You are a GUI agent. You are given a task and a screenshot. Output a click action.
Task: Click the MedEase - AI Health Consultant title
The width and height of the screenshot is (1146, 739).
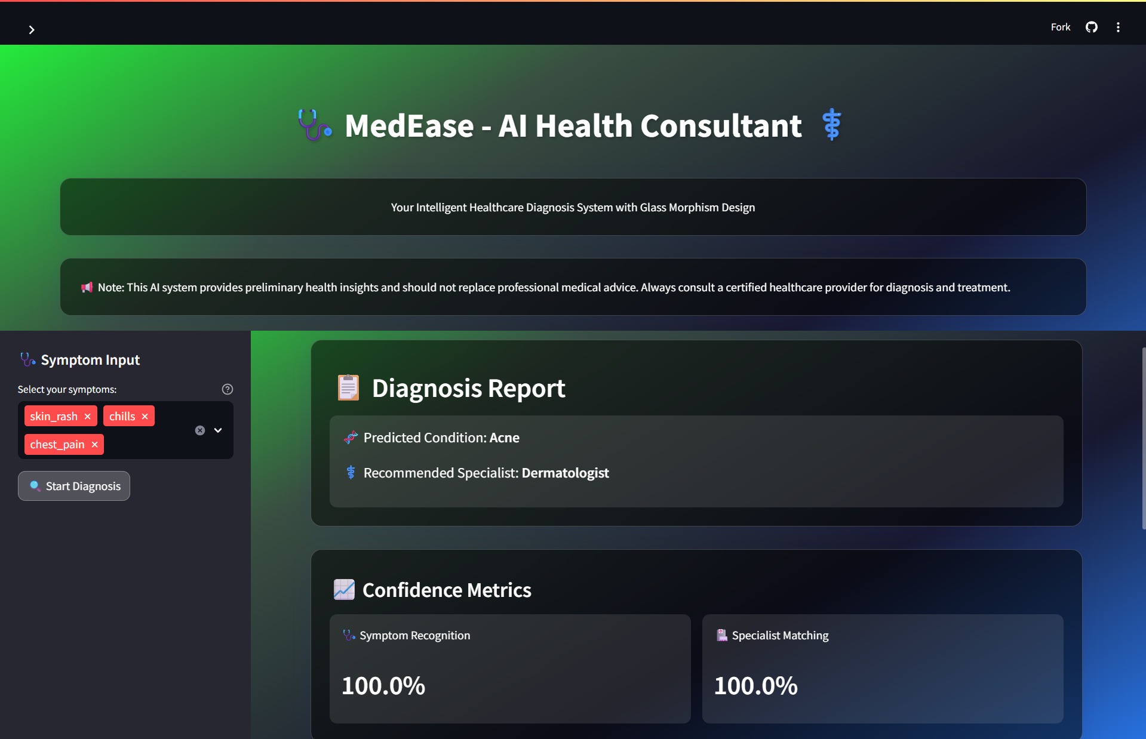click(573, 125)
